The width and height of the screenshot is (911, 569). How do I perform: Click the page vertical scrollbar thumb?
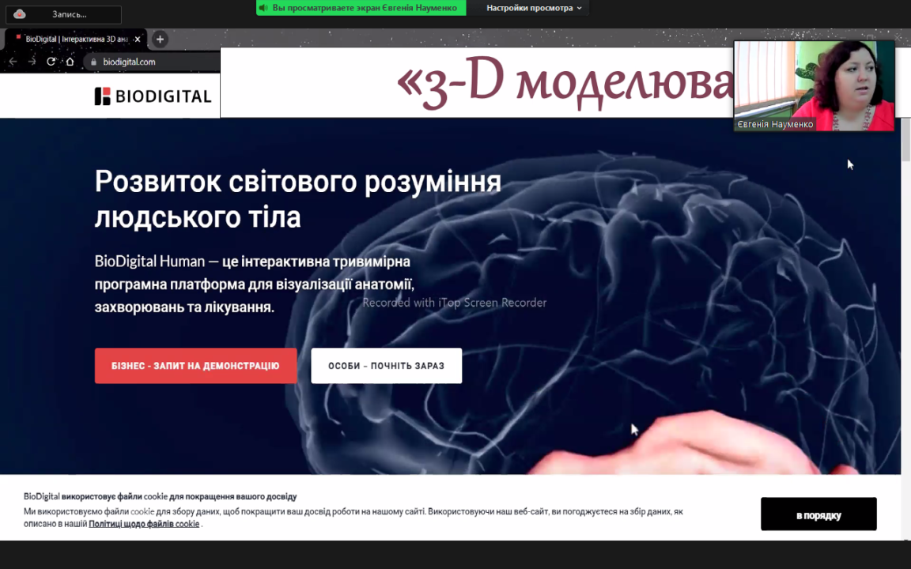pos(905,139)
